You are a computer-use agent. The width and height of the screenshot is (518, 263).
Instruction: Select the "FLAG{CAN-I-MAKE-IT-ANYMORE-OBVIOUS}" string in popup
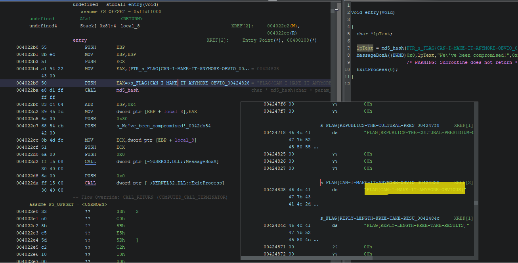click(415, 190)
